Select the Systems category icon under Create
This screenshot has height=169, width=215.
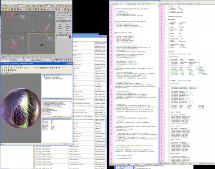71,15
